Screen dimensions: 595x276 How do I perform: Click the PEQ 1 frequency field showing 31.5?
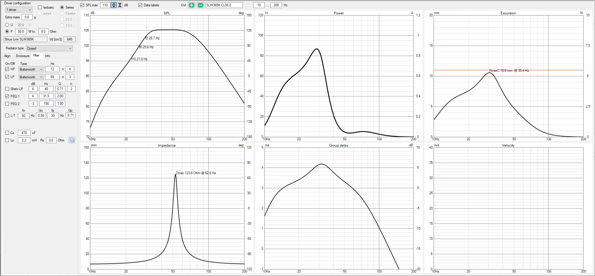pyautogui.click(x=46, y=96)
